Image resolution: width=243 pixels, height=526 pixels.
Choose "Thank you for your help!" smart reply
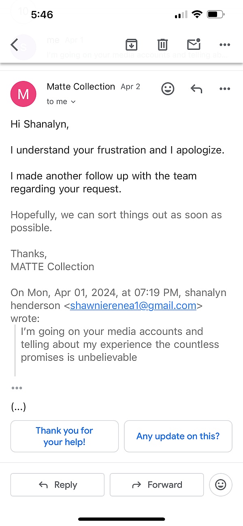click(64, 436)
